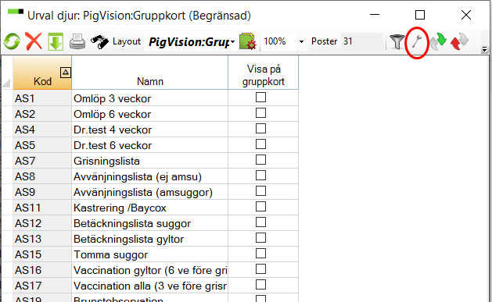This screenshot has width=492, height=302.
Task: Open search with the binoculars icon
Action: tap(99, 41)
